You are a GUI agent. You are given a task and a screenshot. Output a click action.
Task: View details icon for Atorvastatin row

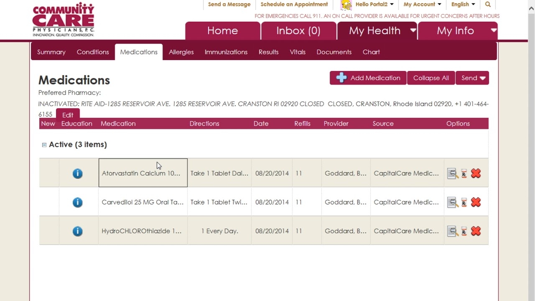click(x=452, y=173)
